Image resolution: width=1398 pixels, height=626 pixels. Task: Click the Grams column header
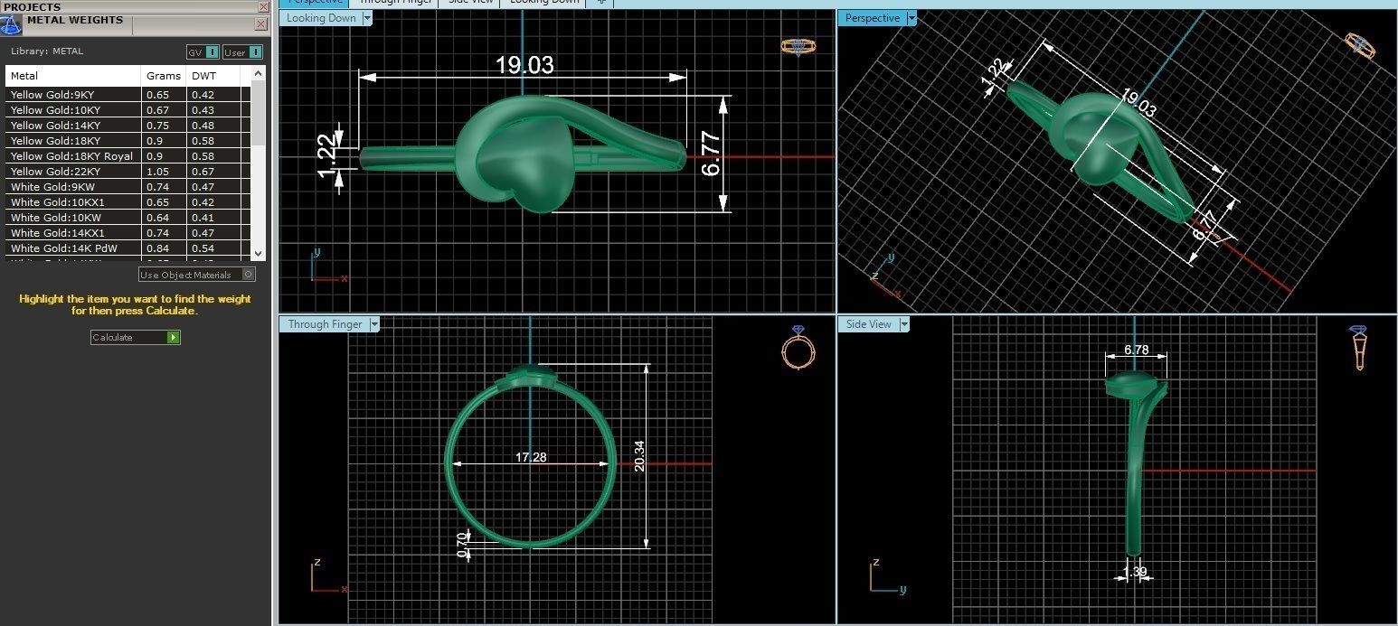[163, 76]
